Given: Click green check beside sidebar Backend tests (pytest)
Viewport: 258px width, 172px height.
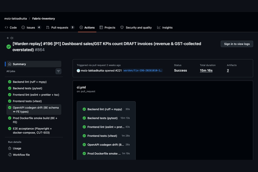Looking at the screenshot, I should pyautogui.click(x=10, y=88).
